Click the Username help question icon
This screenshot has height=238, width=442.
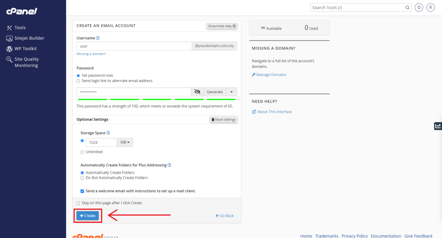98,38
